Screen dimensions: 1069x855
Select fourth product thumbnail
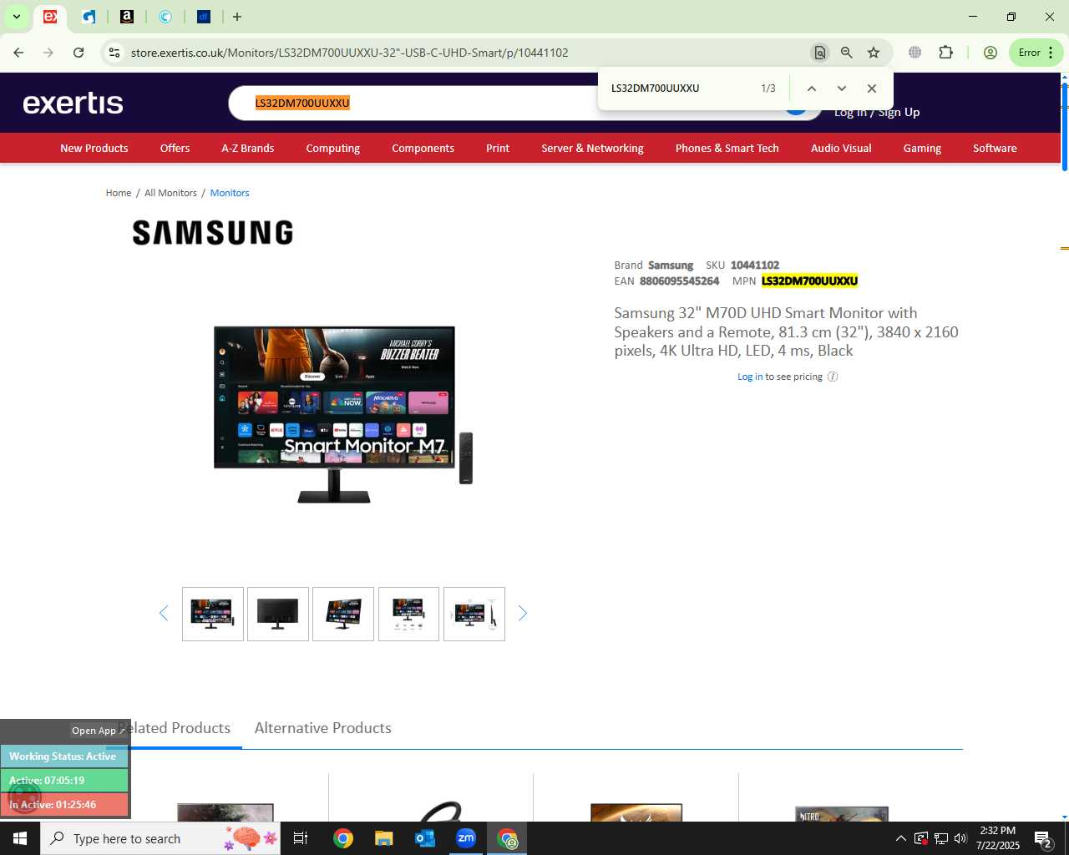pyautogui.click(x=408, y=614)
